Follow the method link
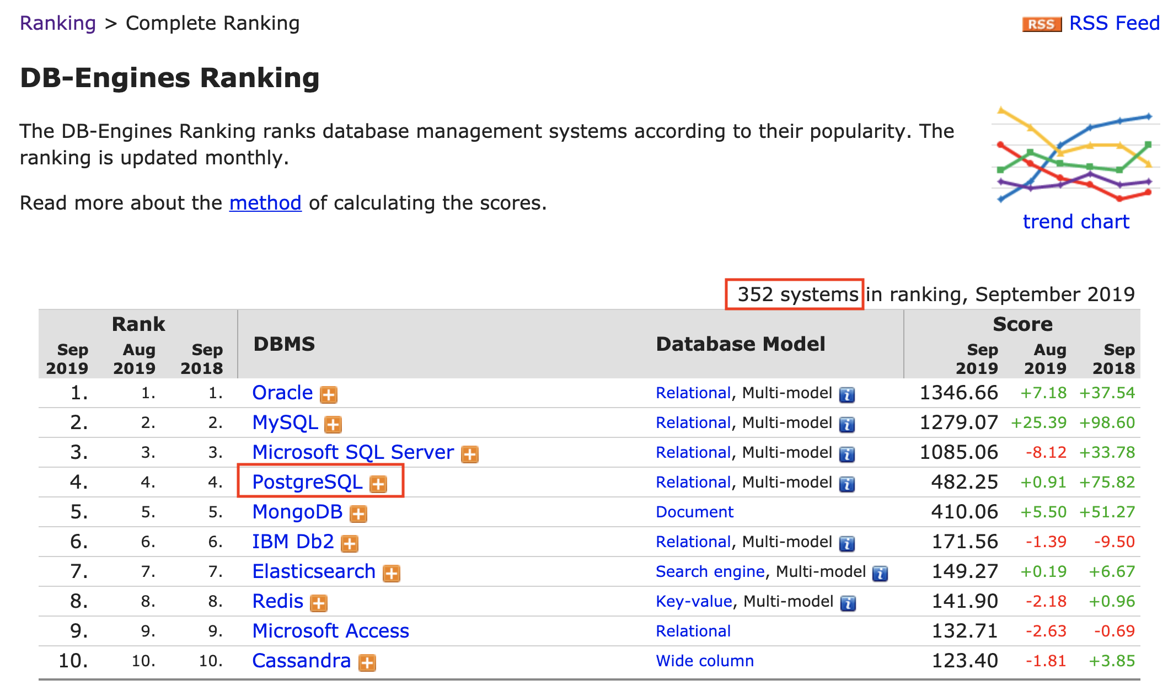 265,203
